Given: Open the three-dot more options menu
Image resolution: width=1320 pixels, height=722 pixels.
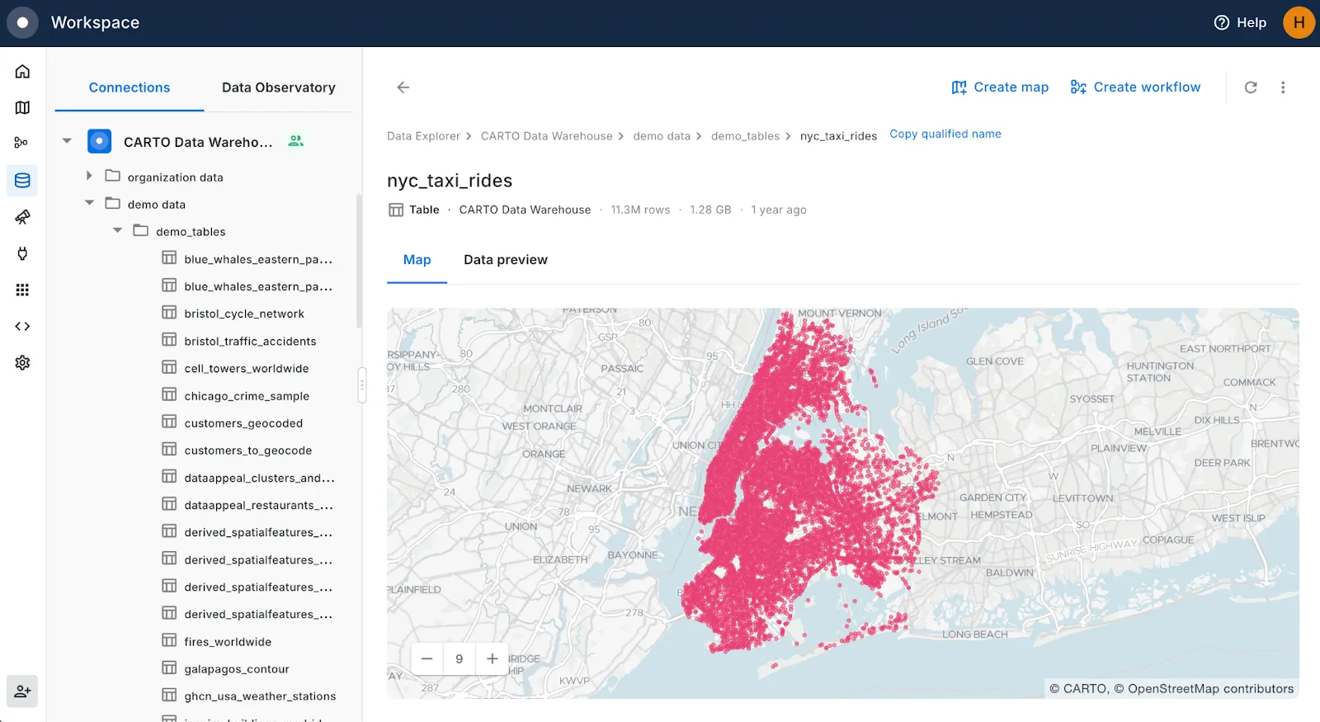Looking at the screenshot, I should pos(1283,87).
